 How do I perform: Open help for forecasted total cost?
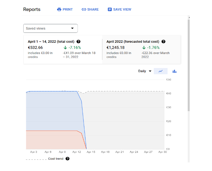pyautogui.click(x=163, y=41)
